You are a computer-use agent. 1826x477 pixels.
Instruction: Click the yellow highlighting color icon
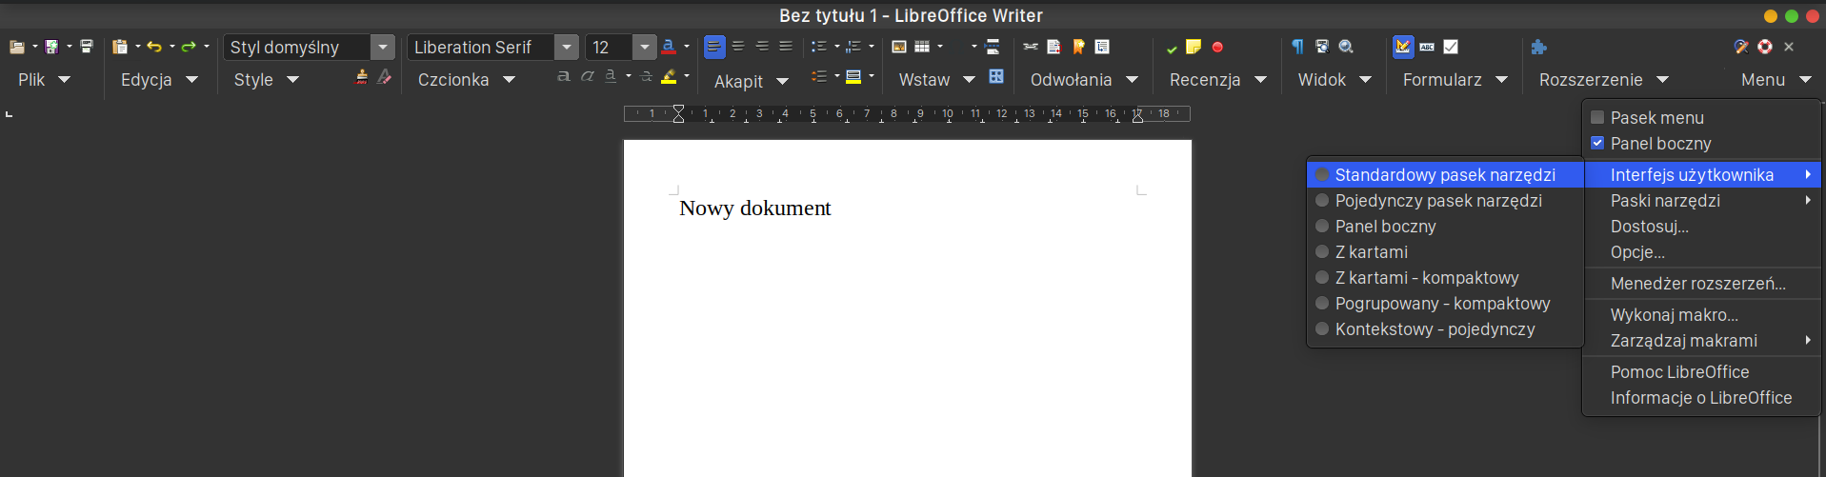click(669, 77)
